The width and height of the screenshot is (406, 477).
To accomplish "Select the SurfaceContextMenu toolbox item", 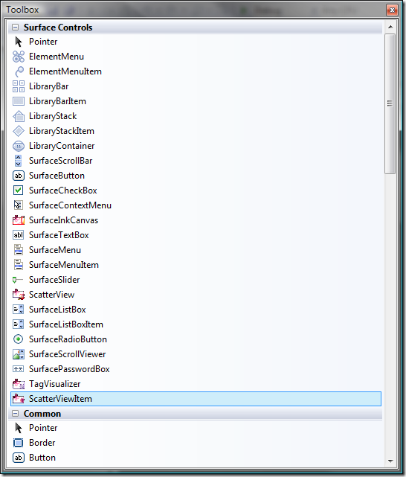I will click(196, 205).
